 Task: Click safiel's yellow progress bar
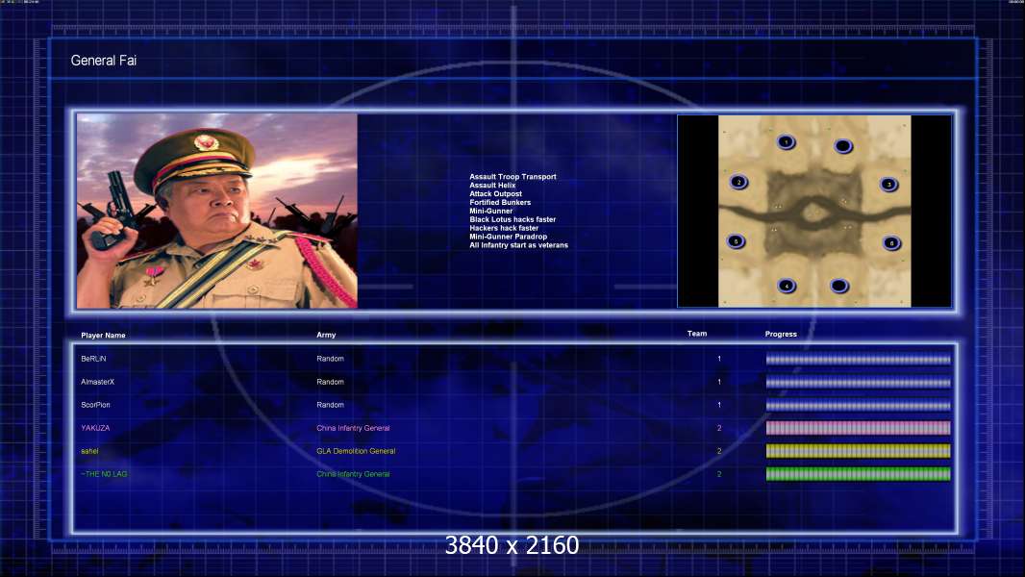[858, 451]
